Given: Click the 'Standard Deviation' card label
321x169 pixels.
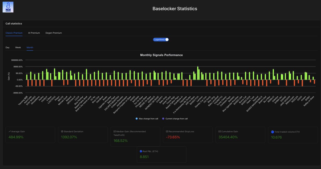Looking at the screenshot, I should [74, 131].
